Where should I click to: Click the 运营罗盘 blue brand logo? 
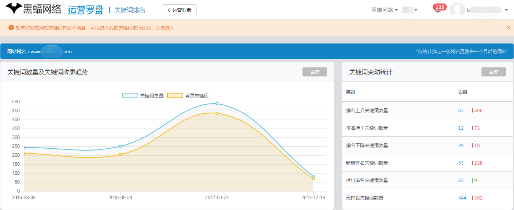[85, 10]
